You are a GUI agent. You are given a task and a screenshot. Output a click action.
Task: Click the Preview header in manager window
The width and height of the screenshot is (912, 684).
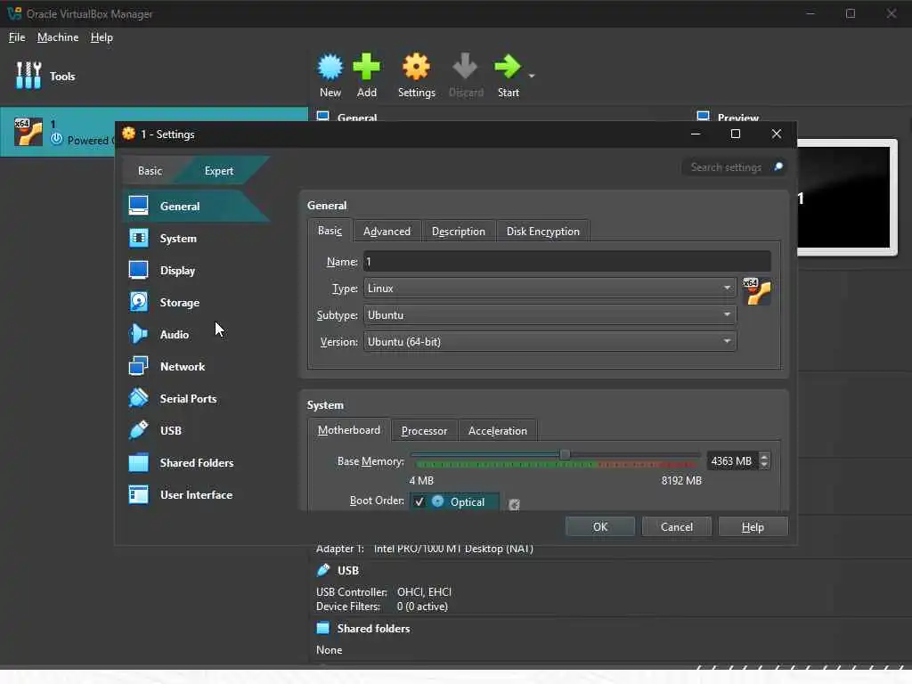point(737,117)
